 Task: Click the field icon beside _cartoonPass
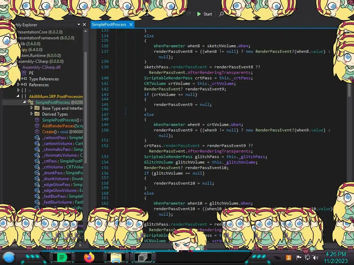pos(37,137)
